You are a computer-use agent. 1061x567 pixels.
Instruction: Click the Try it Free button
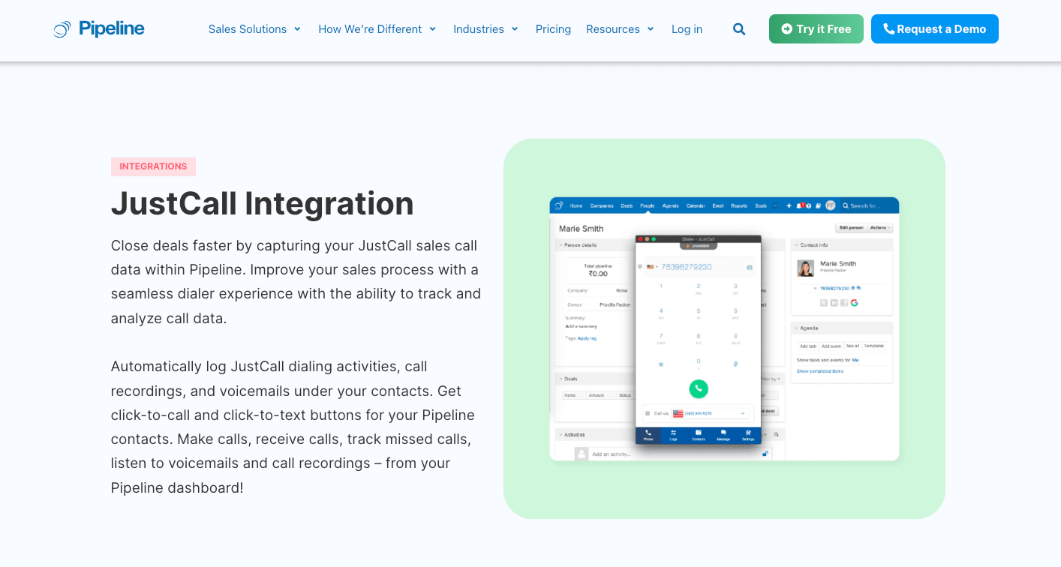(816, 29)
